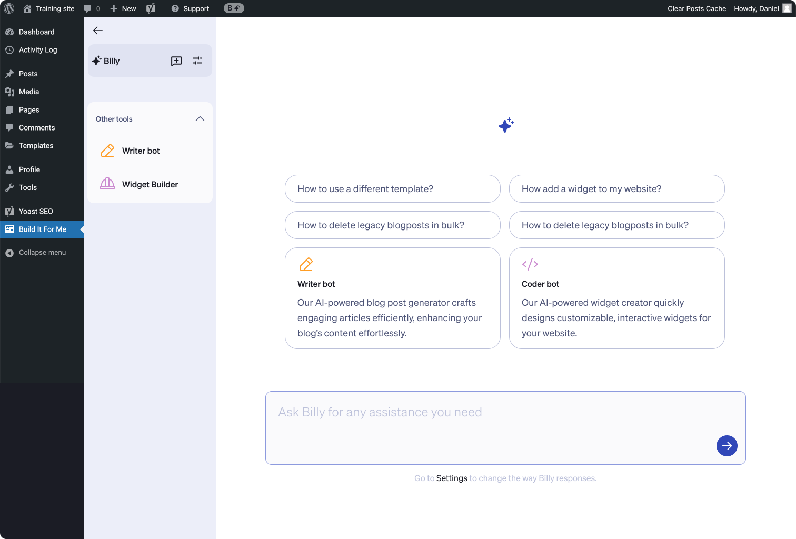The height and width of the screenshot is (539, 796).
Task: Go to Activity Log in sidebar
Action: tap(38, 50)
